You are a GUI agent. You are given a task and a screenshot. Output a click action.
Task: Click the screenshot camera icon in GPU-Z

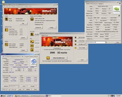click(120, 4)
